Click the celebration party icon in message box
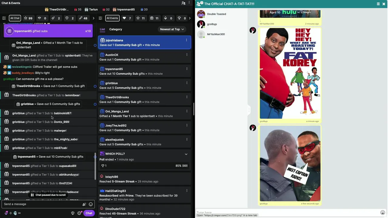388x218 pixels. (x=84, y=204)
